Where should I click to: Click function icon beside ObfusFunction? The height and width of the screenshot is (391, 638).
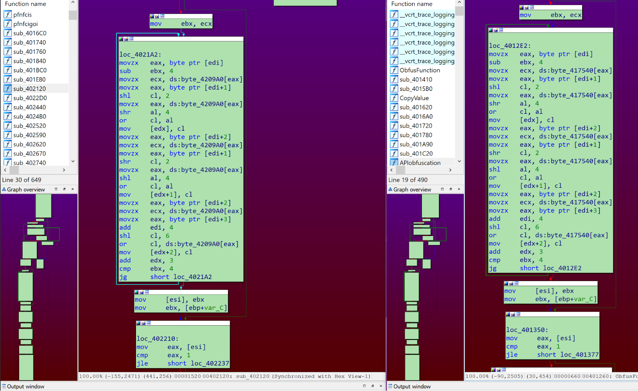click(394, 70)
